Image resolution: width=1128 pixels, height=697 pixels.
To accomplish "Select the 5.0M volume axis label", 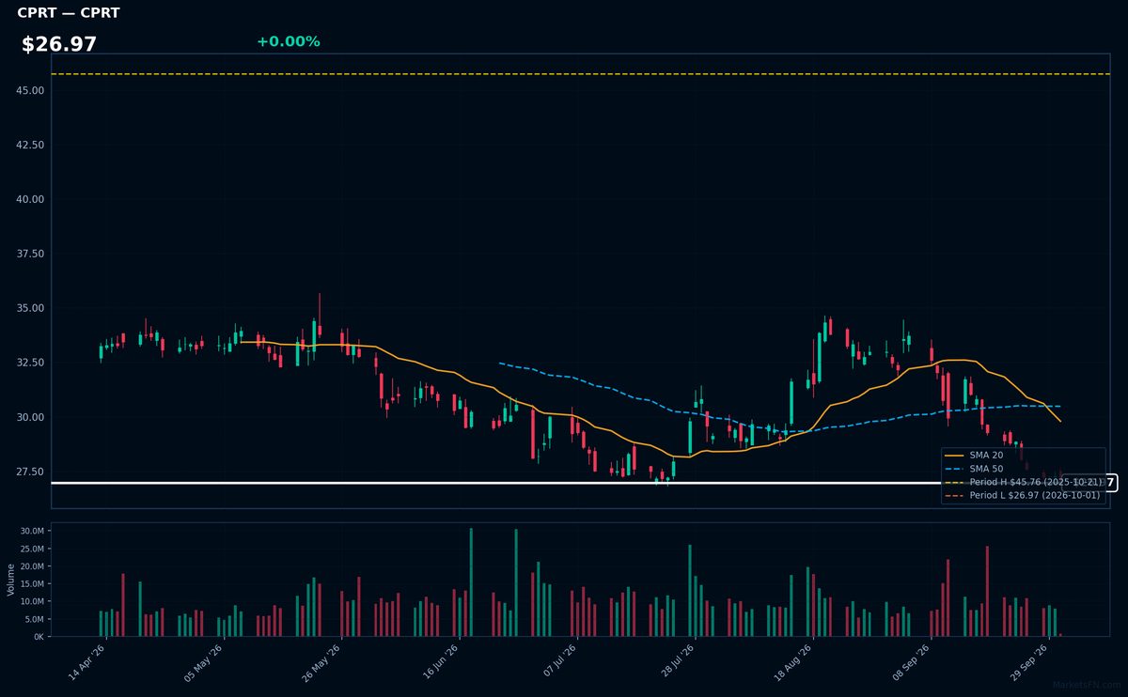I will click(33, 619).
